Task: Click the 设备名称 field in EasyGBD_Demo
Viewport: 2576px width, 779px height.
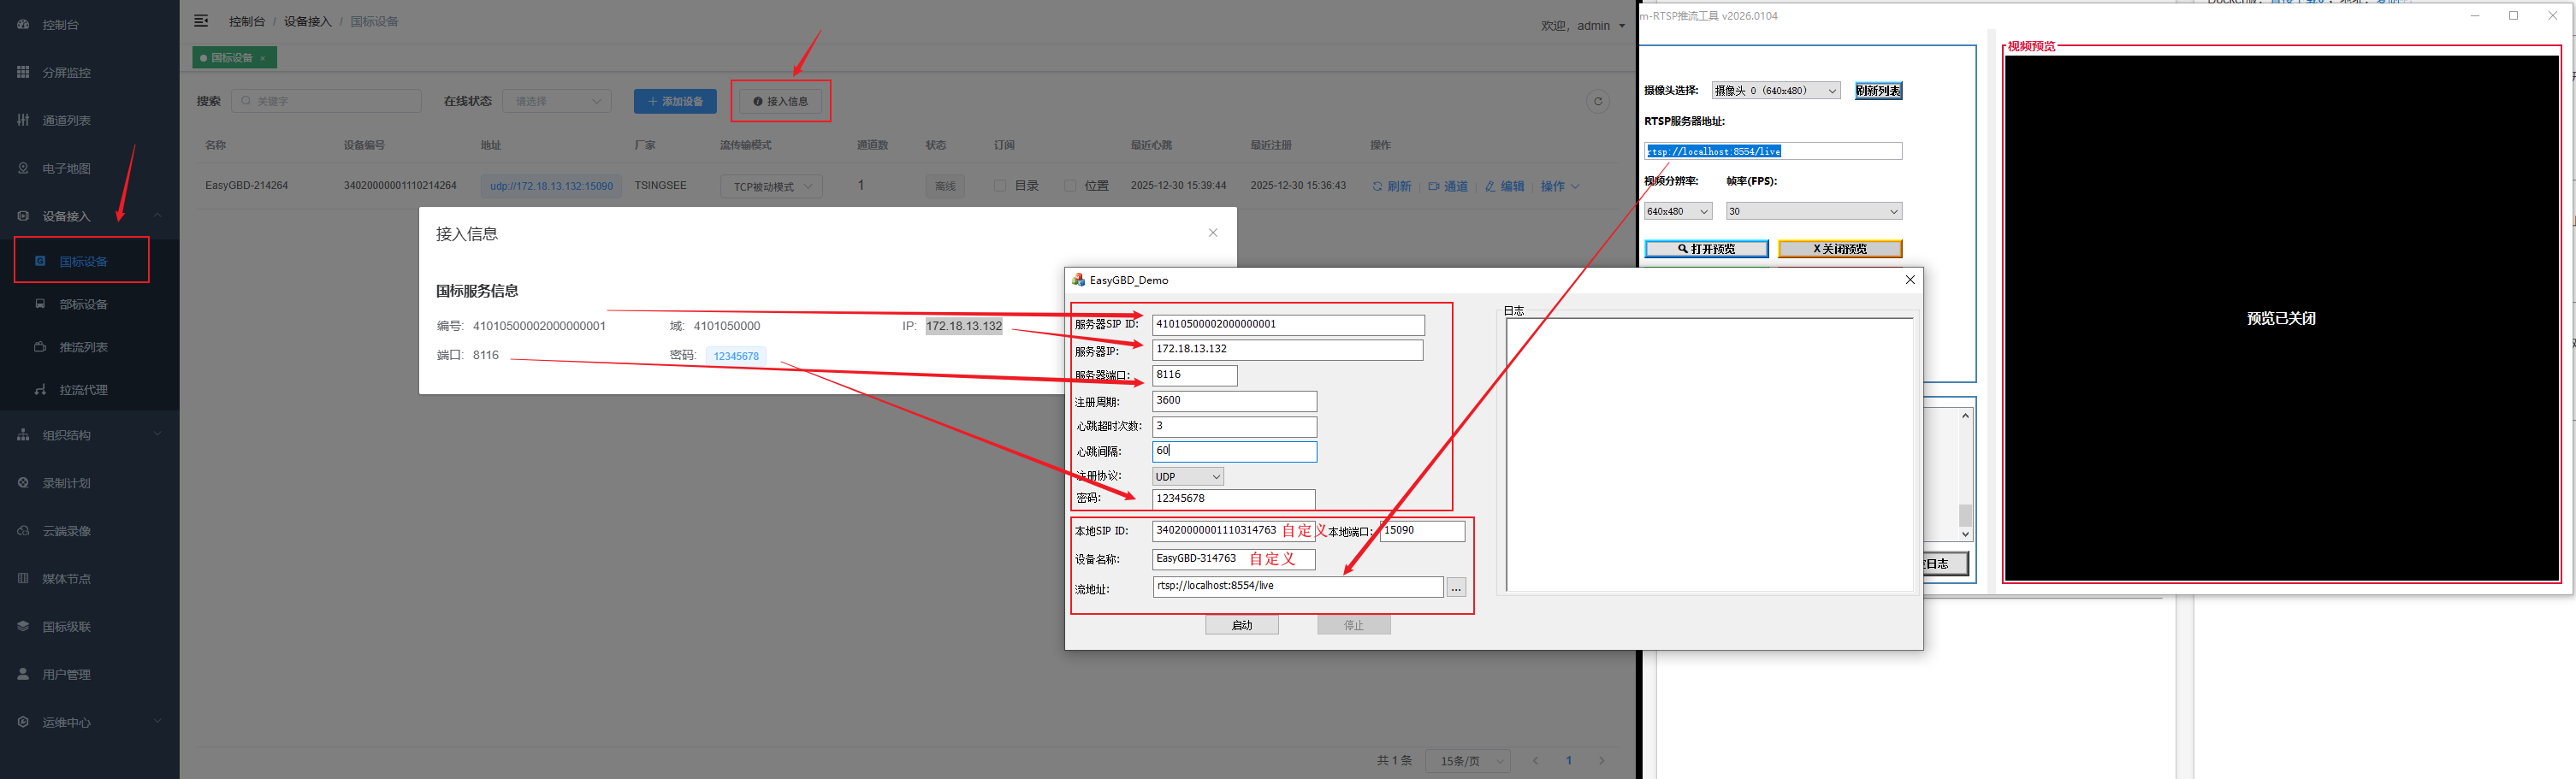Action: point(1233,559)
